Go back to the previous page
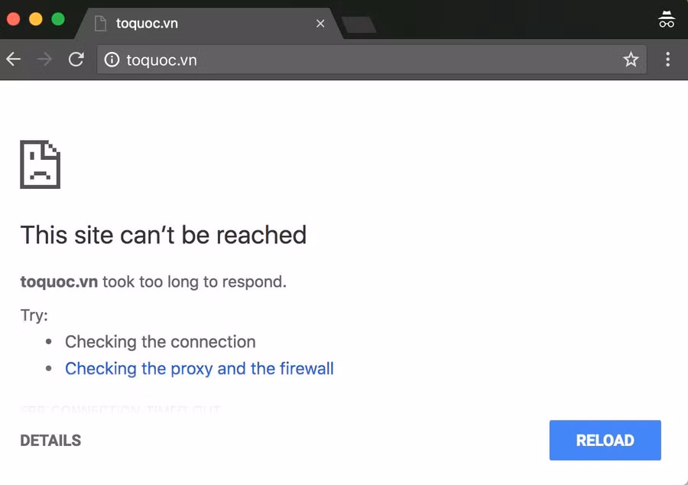The height and width of the screenshot is (485, 688). [14, 60]
